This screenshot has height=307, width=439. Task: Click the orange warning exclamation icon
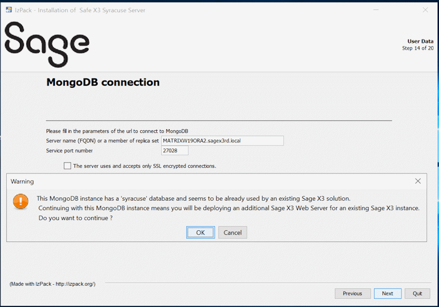click(21, 201)
